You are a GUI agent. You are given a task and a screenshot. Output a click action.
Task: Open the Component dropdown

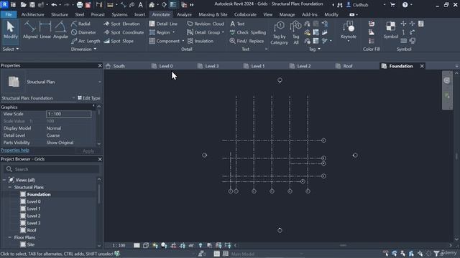(x=183, y=41)
